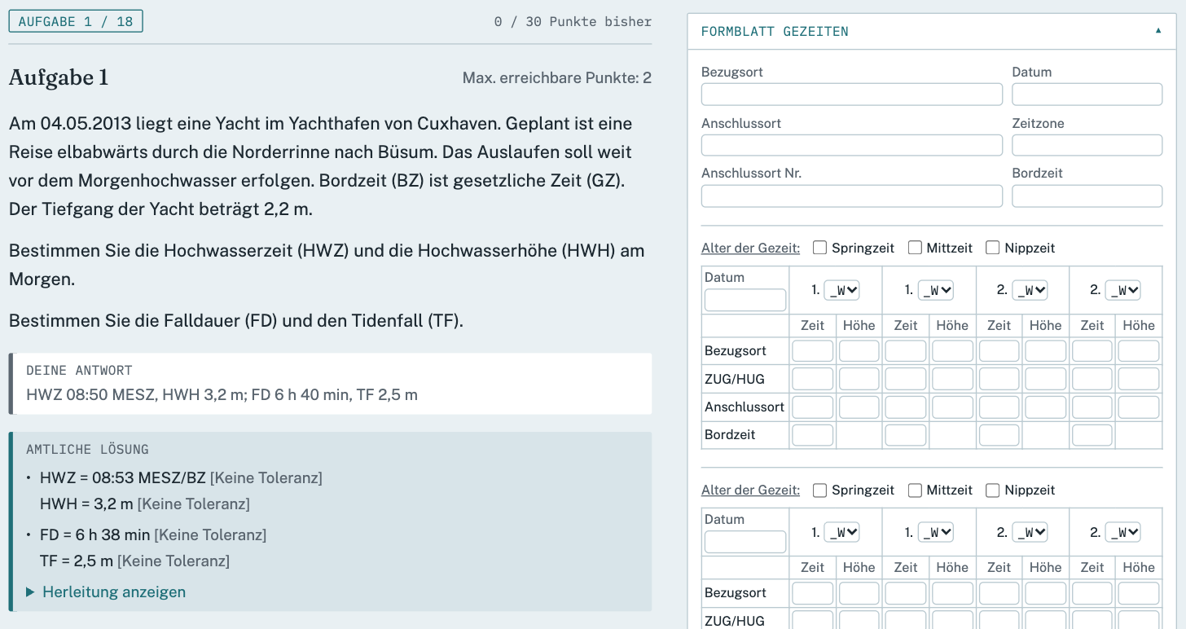Click the FORMBLATT GEZEITEN header title

click(775, 32)
